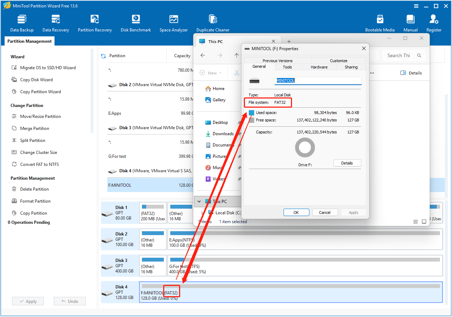The image size is (452, 317).
Task: Launch Data Recovery tool
Action: [x=56, y=23]
